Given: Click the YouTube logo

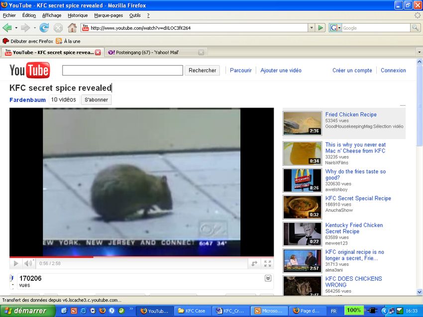Looking at the screenshot, I should [30, 70].
